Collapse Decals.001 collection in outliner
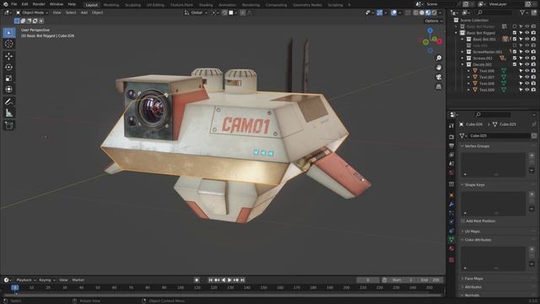540x304 pixels. 462,64
